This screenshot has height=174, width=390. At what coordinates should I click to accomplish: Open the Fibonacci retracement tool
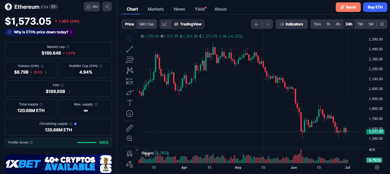129,60
